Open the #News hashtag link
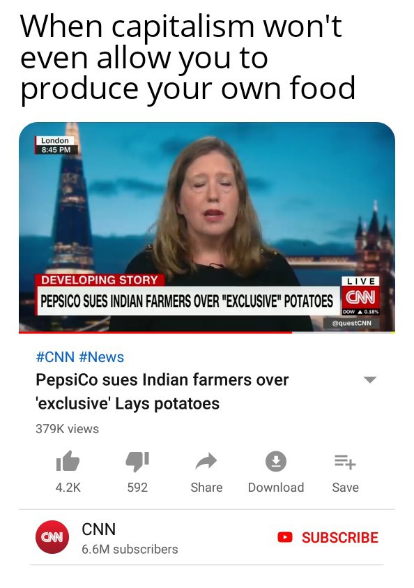Screen dimensions: 414x588 tap(102, 357)
